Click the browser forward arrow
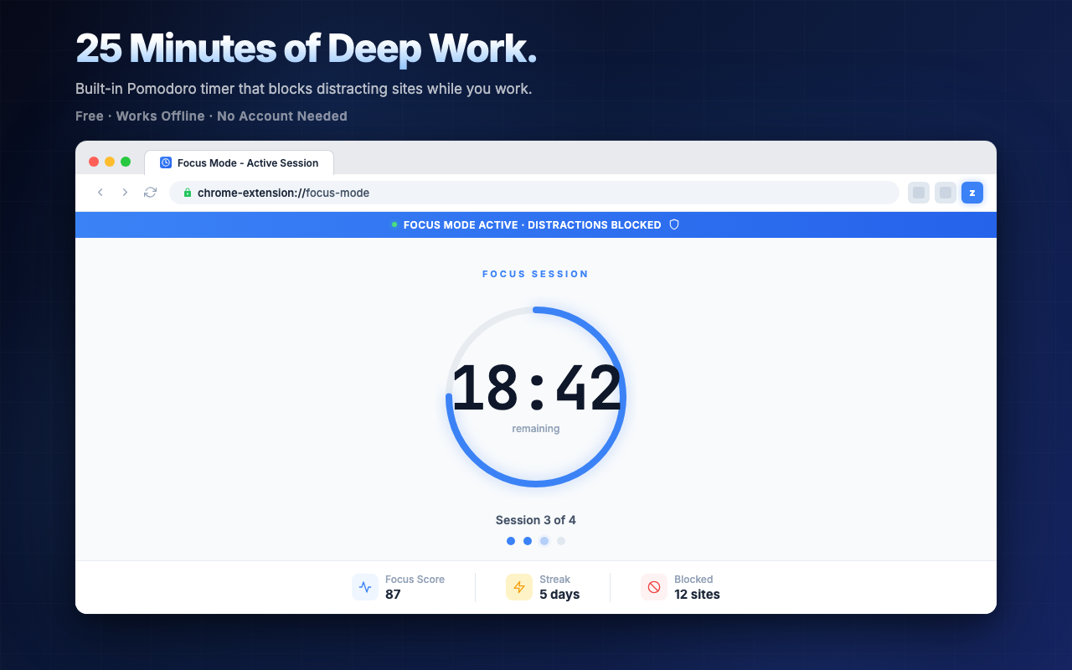This screenshot has width=1072, height=670. 125,193
